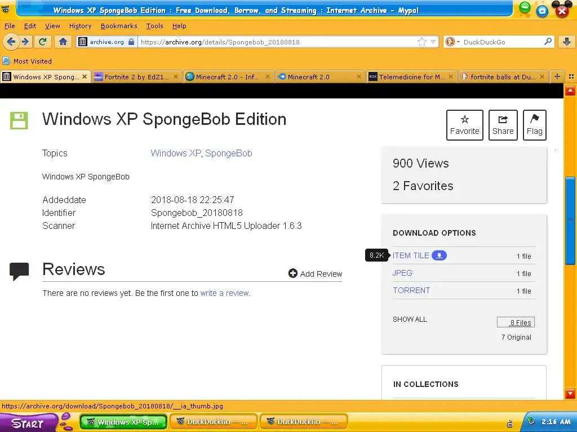Viewport: 577px width, 432px height.
Task: Go forward with the forward arrow button
Action: point(25,42)
